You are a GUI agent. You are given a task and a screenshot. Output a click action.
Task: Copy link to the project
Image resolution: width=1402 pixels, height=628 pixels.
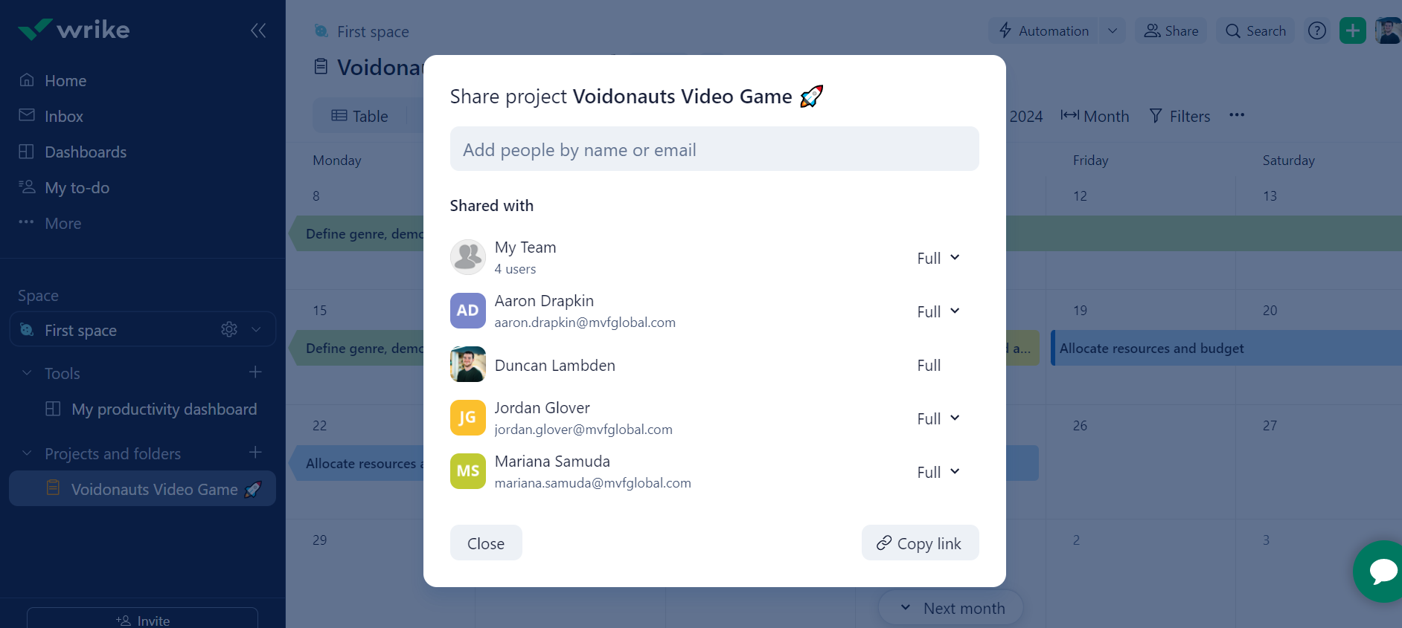coord(920,543)
